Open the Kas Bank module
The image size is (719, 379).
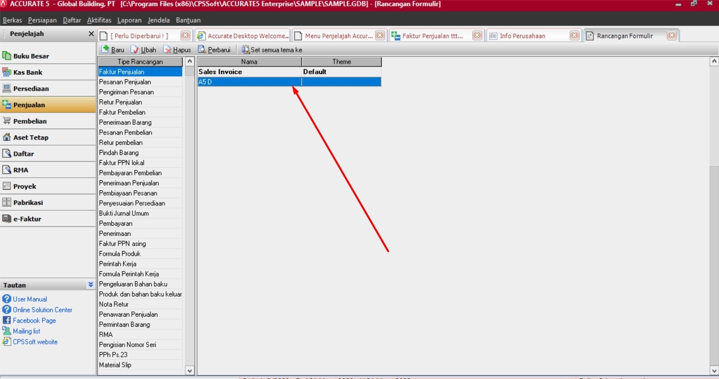pyautogui.click(x=48, y=72)
